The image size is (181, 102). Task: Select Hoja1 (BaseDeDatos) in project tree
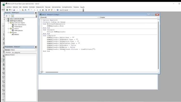20,25
